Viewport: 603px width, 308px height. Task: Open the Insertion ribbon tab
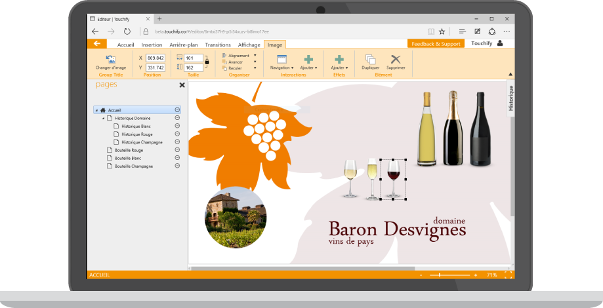coord(152,45)
